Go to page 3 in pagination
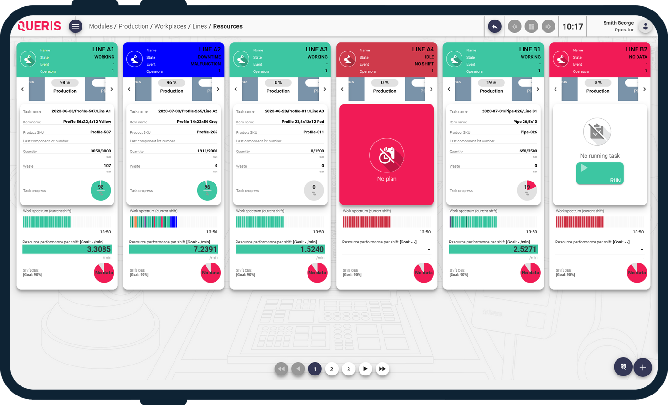 (349, 369)
